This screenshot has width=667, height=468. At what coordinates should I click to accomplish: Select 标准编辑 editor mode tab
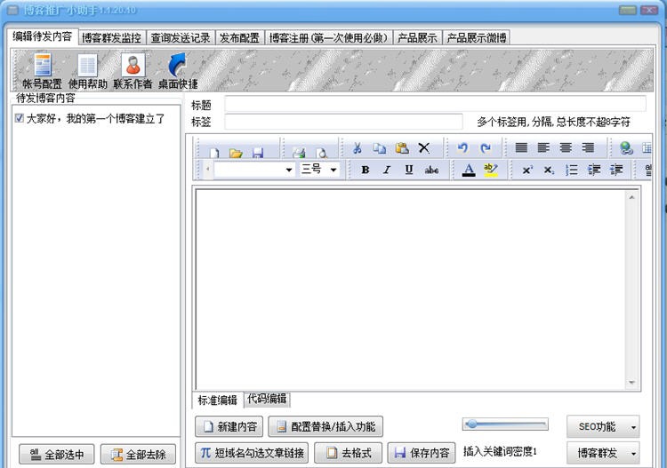[x=217, y=400]
